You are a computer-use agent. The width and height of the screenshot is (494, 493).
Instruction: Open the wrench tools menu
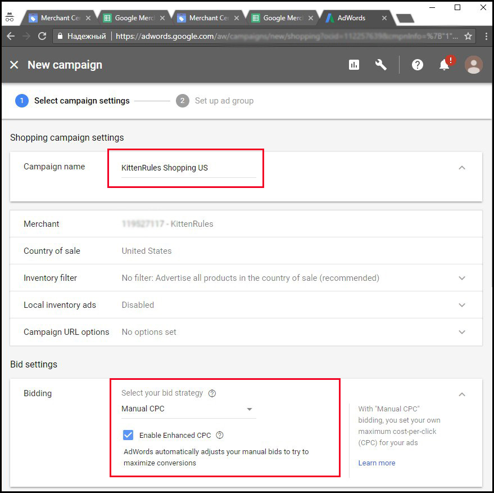pyautogui.click(x=380, y=65)
